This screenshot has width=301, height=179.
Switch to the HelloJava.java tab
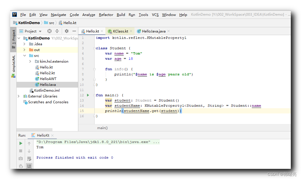coord(153,31)
